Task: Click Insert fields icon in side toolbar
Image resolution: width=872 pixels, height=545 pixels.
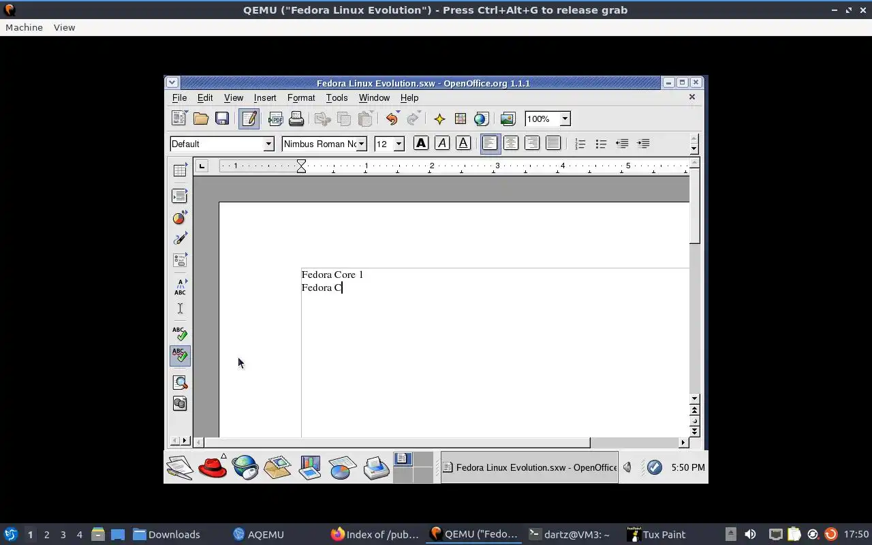Action: (x=180, y=196)
